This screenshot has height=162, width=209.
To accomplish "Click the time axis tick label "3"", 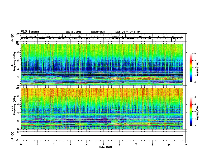I will pyautogui.click(x=70, y=145).
